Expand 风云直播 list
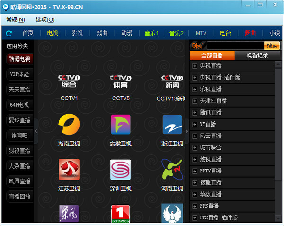The width and height of the screenshot is (284, 226). click(195, 136)
